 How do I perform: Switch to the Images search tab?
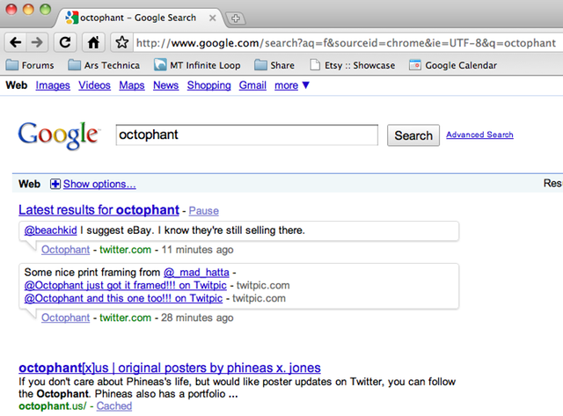point(53,85)
